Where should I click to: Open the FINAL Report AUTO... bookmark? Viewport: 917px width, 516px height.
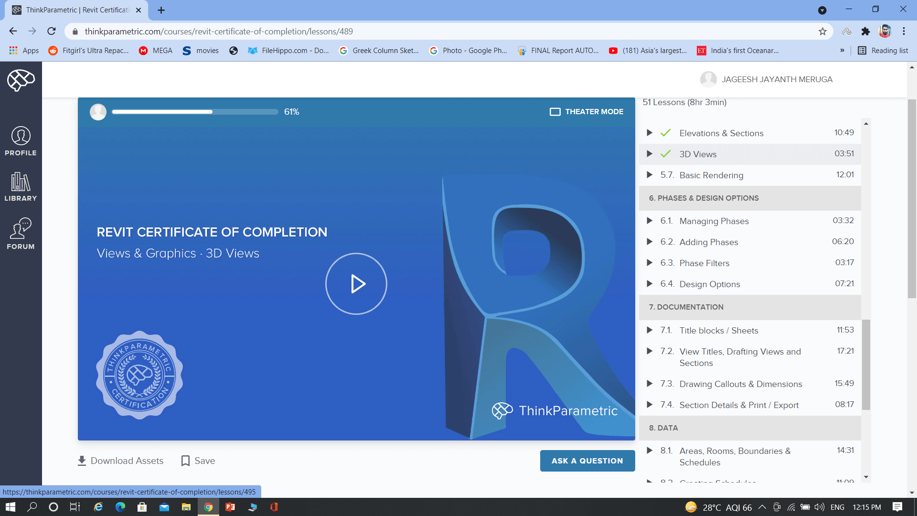coord(558,51)
